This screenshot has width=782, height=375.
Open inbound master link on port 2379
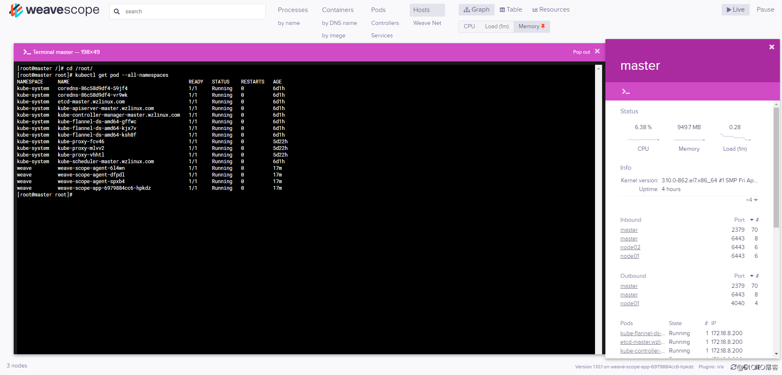coord(629,230)
